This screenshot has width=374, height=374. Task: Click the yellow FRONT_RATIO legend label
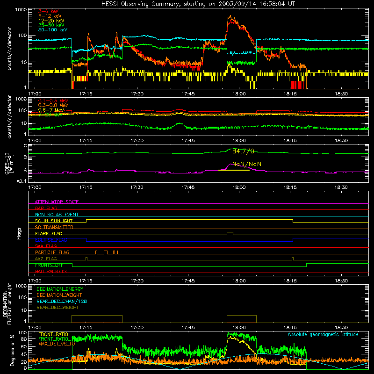(53, 334)
